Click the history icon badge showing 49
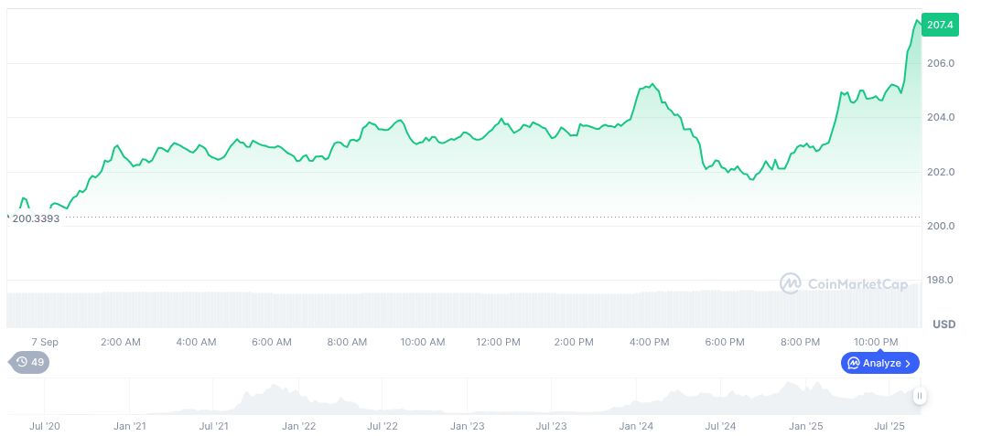 [29, 362]
